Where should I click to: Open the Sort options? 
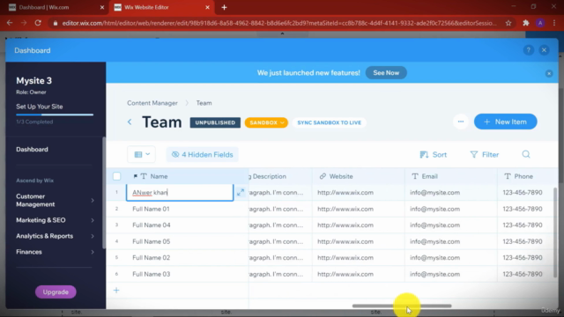click(433, 155)
